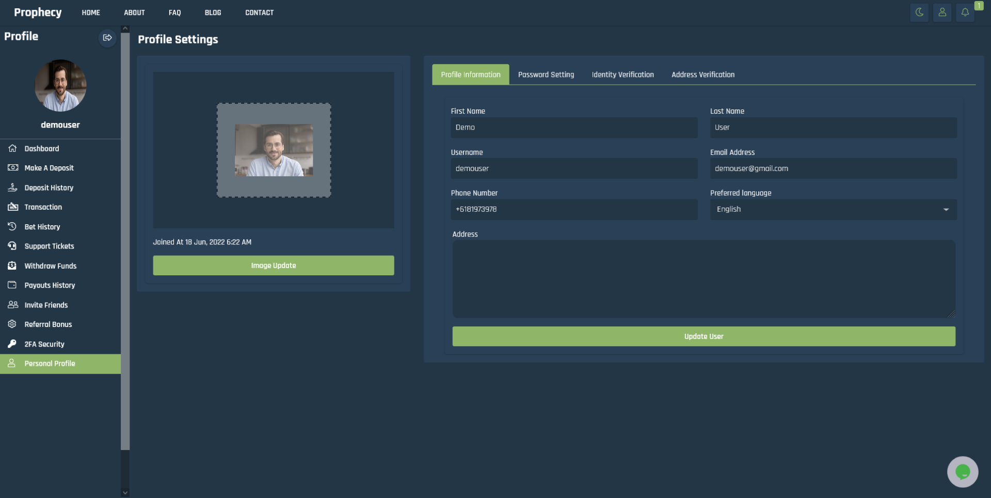Open Dashboard from the home icon
The image size is (991, 498).
click(x=13, y=148)
